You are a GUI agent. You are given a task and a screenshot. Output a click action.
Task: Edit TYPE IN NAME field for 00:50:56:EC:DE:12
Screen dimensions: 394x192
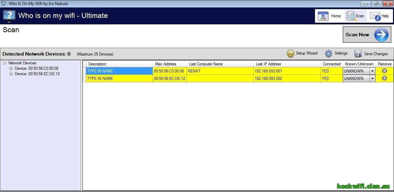pos(119,79)
